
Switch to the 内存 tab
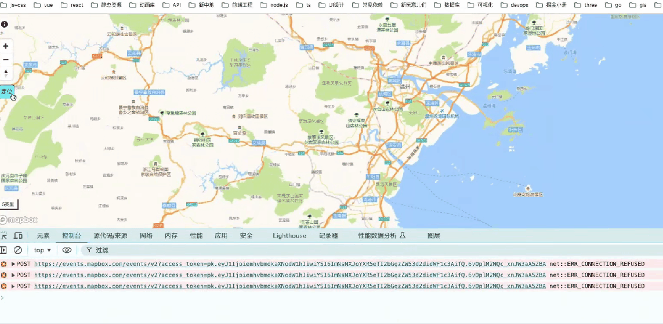click(x=171, y=236)
